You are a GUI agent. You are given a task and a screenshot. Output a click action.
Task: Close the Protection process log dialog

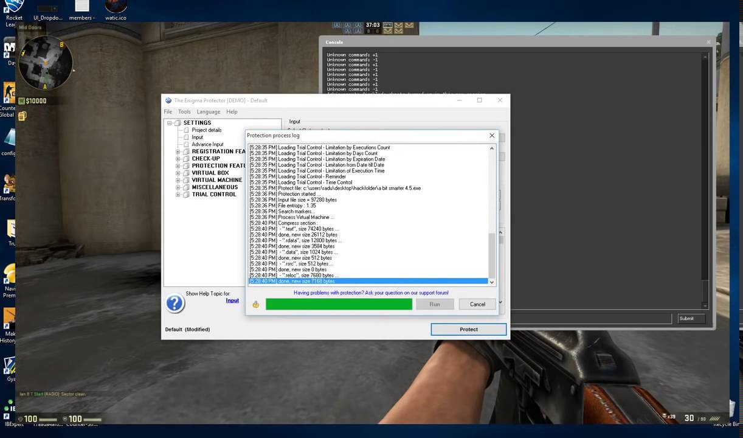(x=492, y=136)
